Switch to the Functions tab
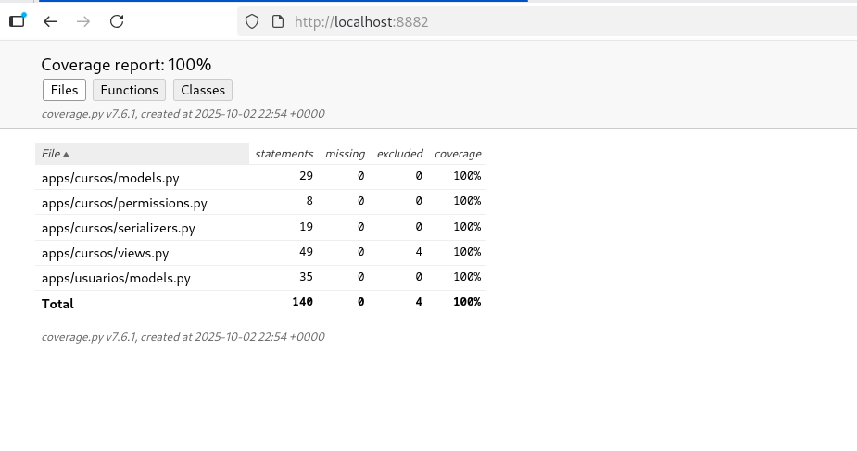This screenshot has width=857, height=451. click(129, 90)
